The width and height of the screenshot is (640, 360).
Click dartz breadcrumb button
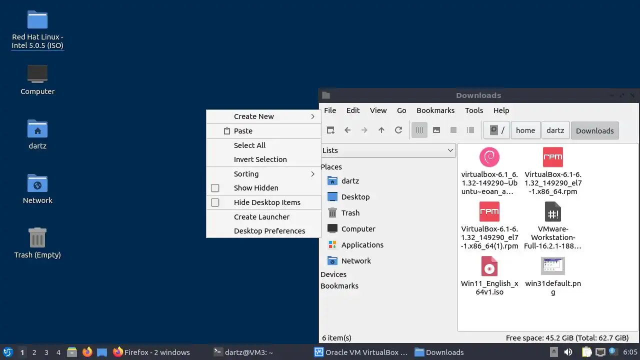click(x=555, y=130)
